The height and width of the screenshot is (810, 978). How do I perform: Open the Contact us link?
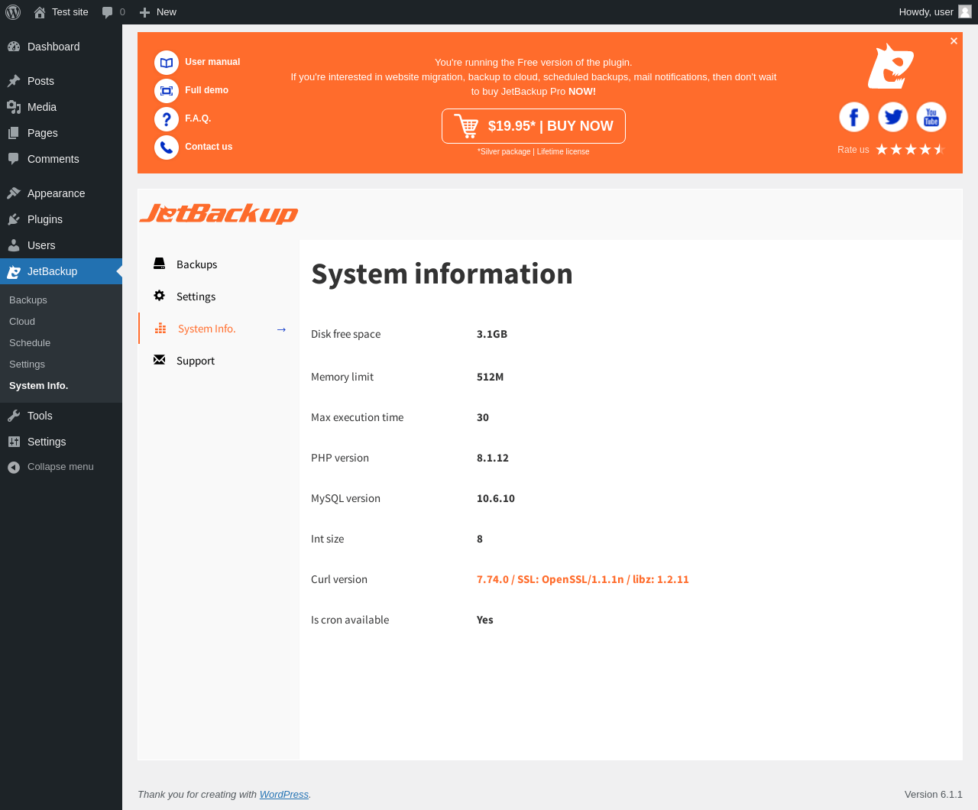coord(209,147)
